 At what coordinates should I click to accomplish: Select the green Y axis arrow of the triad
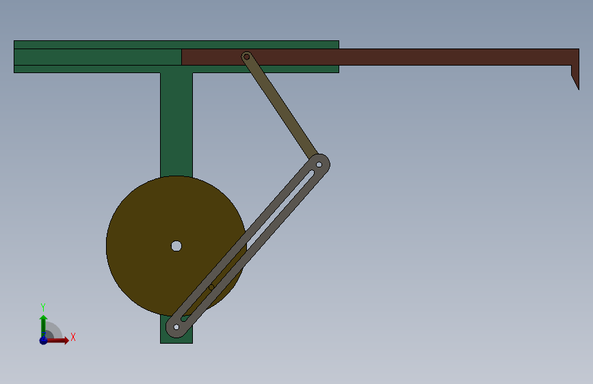tap(44, 325)
